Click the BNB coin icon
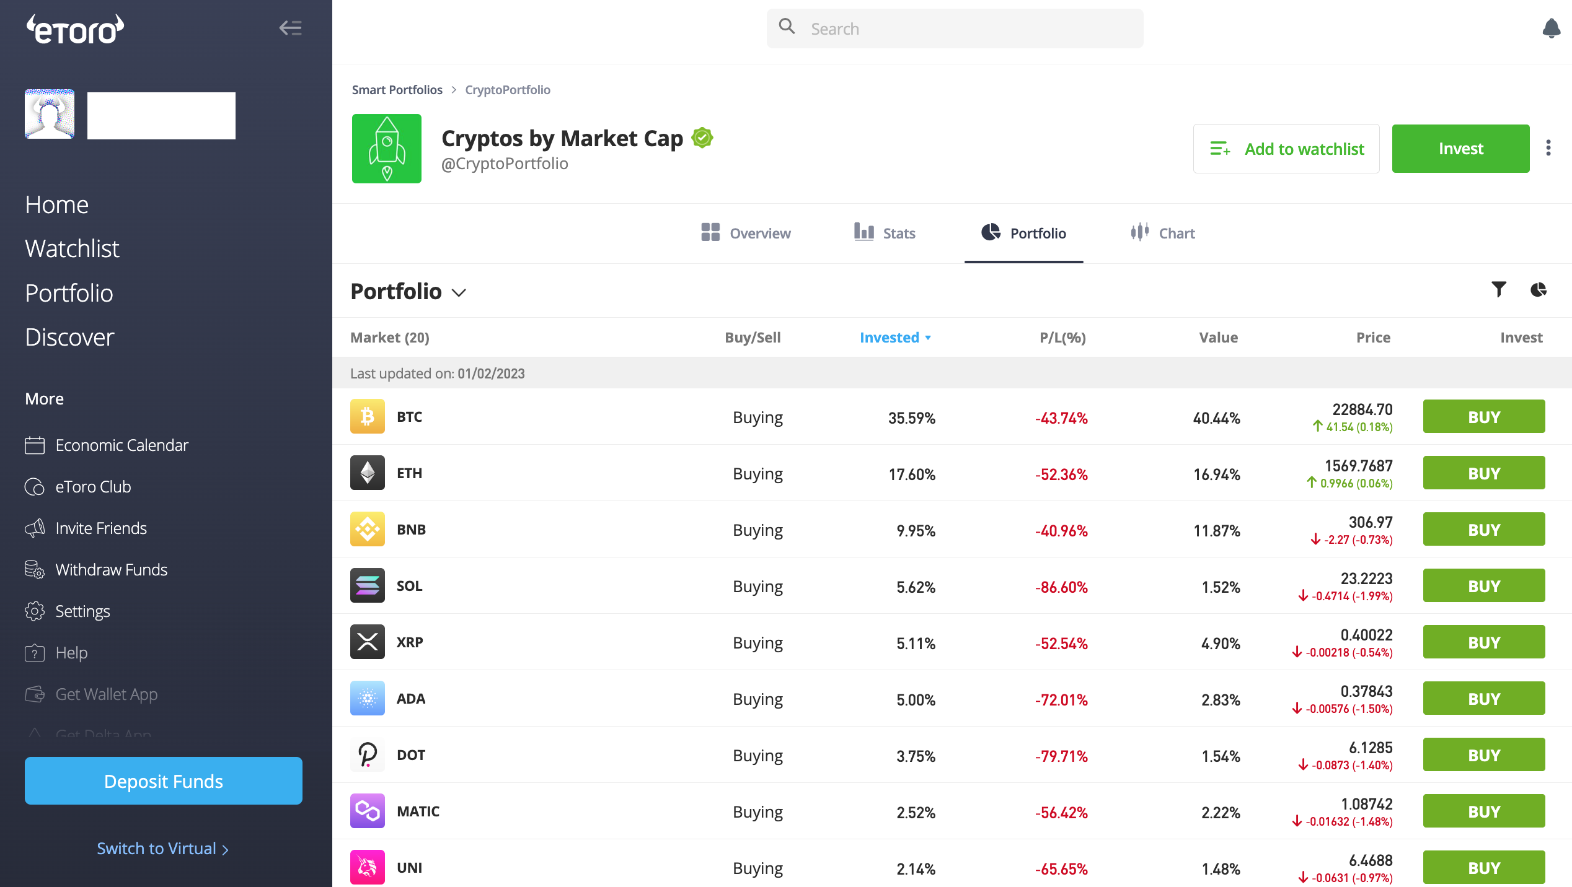The image size is (1572, 887). pos(368,529)
